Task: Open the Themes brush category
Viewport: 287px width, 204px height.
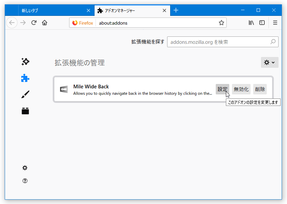Action: point(25,94)
